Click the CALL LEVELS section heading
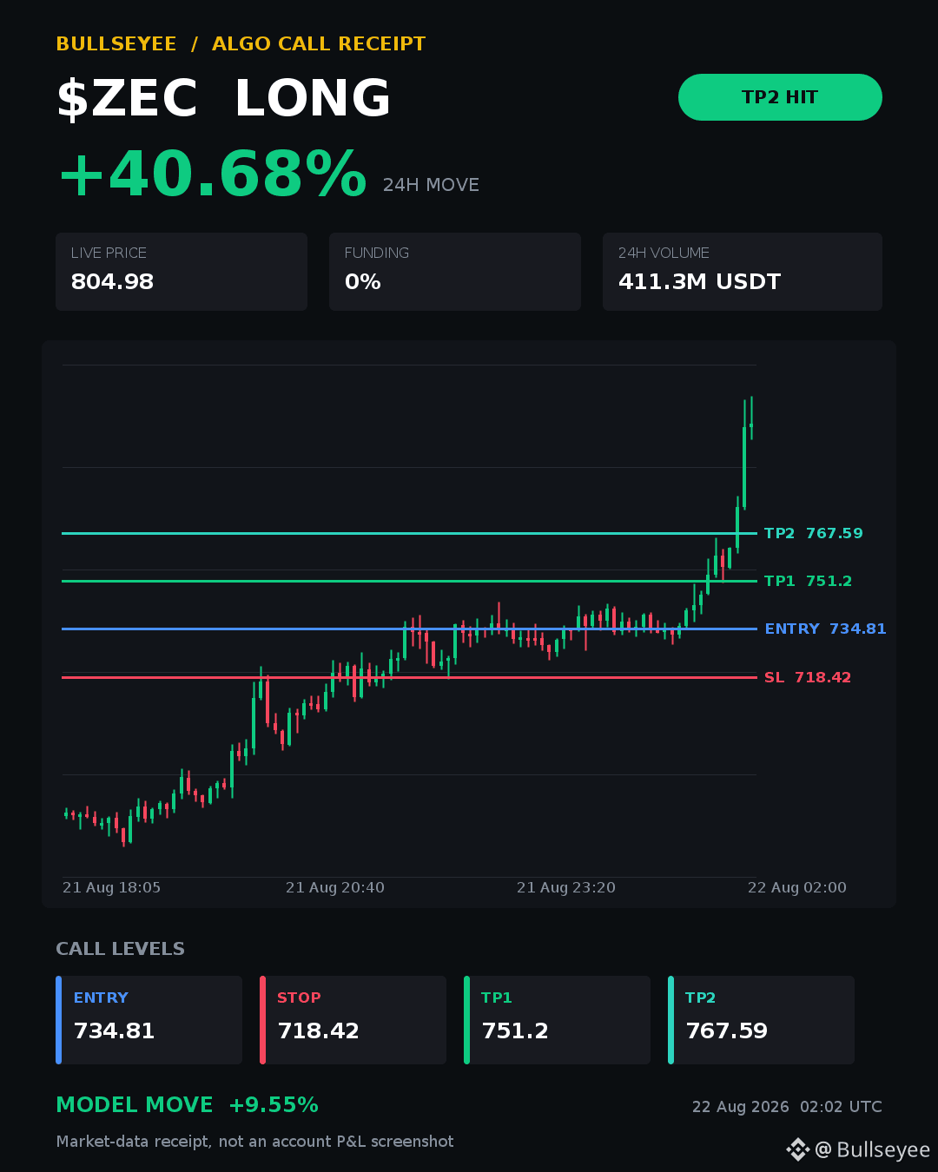Image resolution: width=938 pixels, height=1172 pixels. tap(120, 949)
